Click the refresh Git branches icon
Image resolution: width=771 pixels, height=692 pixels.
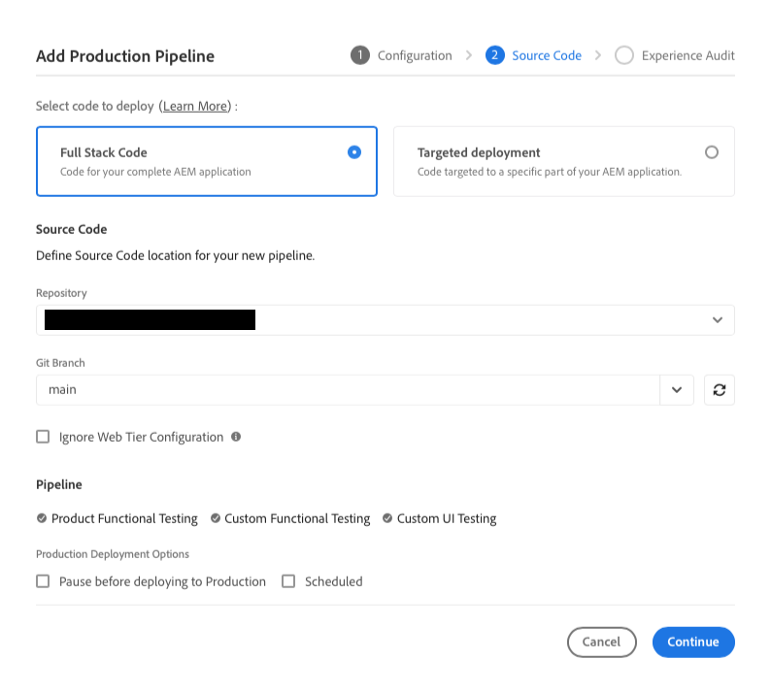719,390
